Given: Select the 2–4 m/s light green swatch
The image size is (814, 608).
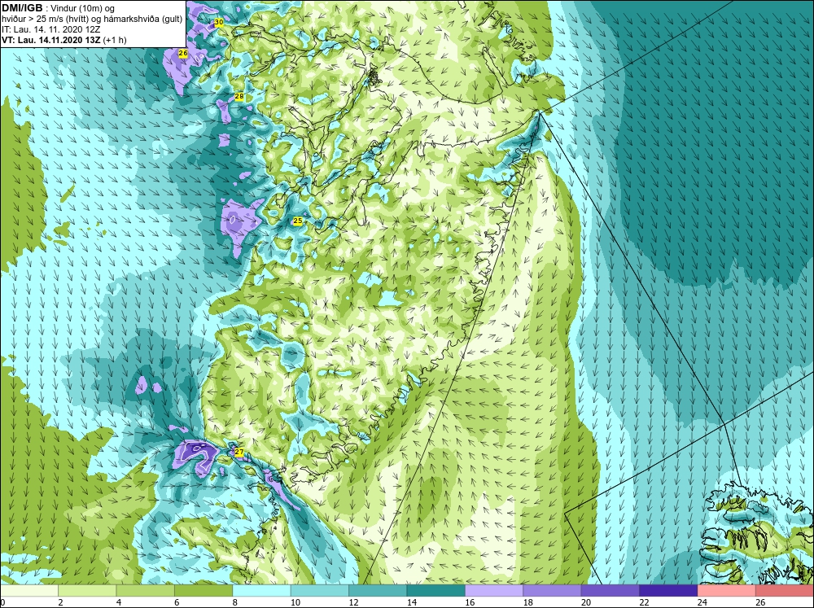Looking at the screenshot, I should pos(87,591).
